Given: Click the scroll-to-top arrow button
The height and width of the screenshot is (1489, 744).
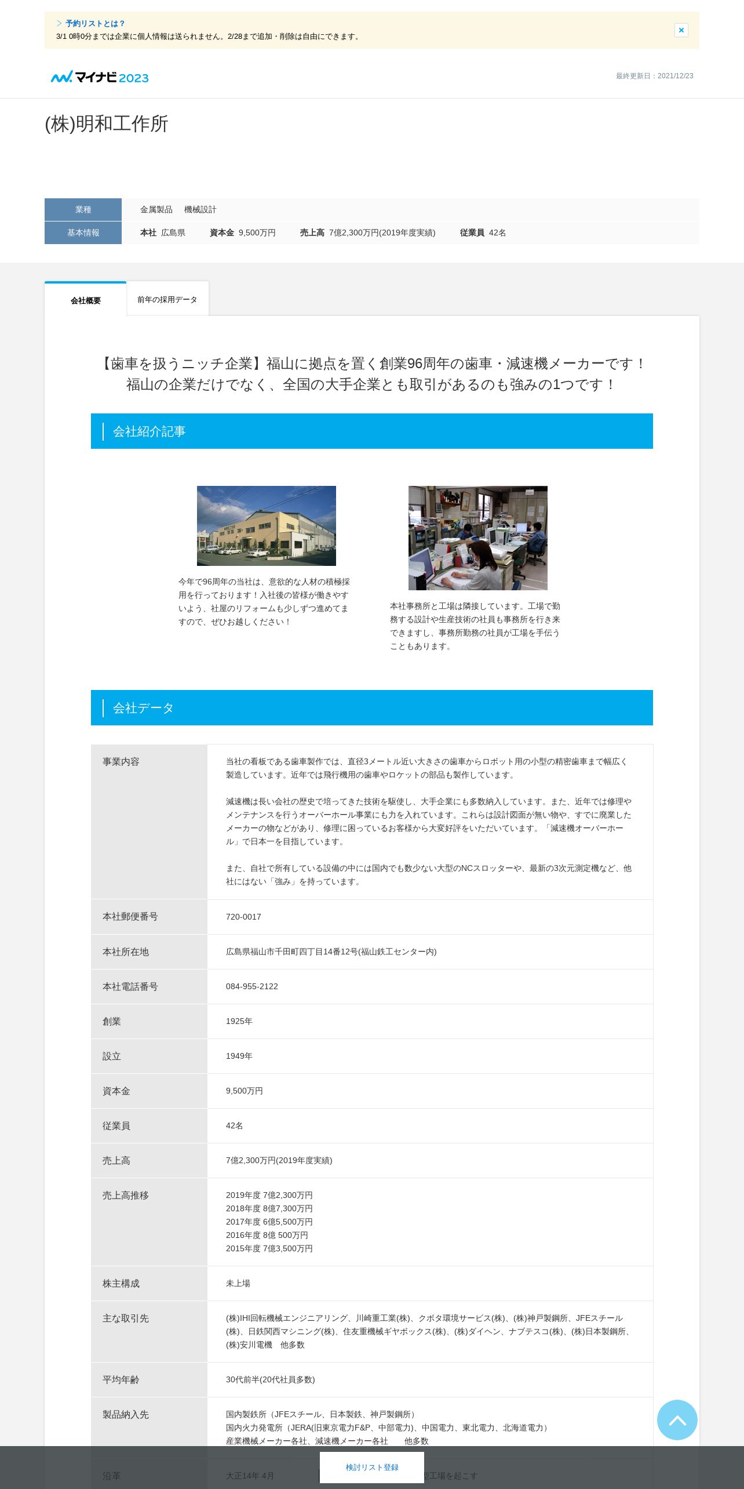Looking at the screenshot, I should (x=677, y=1420).
